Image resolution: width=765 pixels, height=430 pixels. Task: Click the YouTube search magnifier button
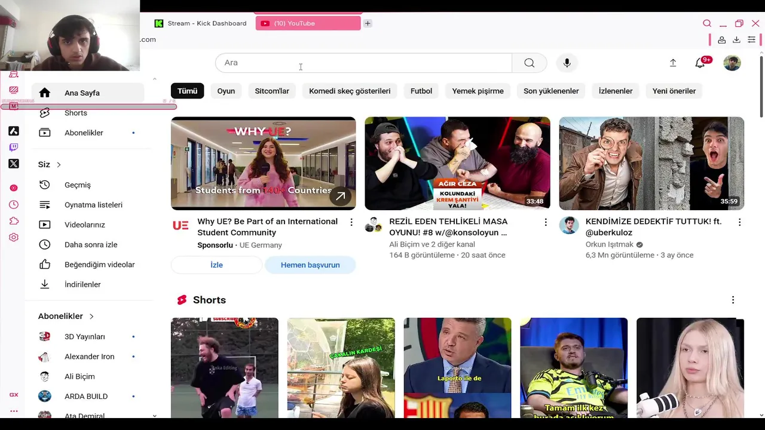point(529,63)
